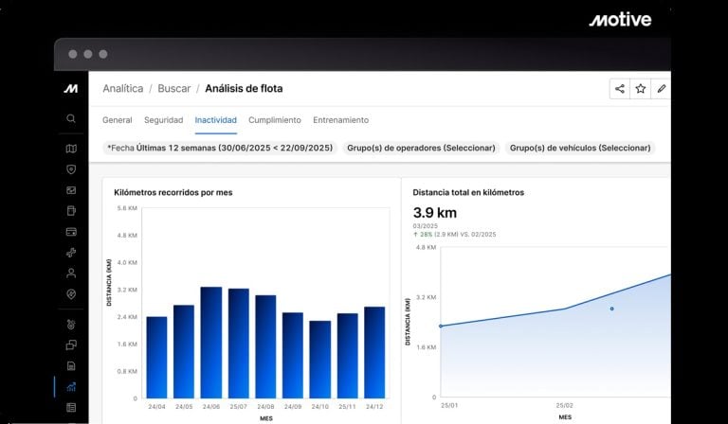Screen dimensions: 728x424
Task: Click the share icon in header
Action: click(x=620, y=89)
